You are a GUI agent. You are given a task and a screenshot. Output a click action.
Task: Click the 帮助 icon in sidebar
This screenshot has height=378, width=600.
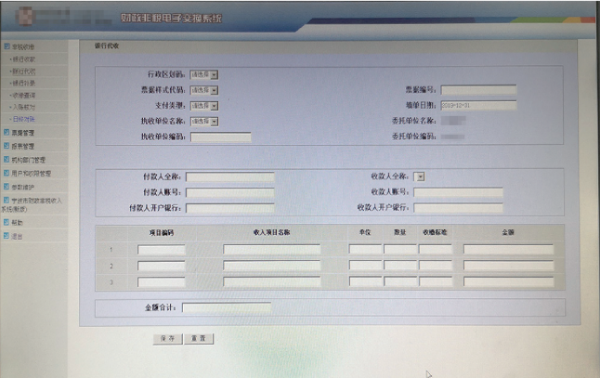[x=7, y=223]
